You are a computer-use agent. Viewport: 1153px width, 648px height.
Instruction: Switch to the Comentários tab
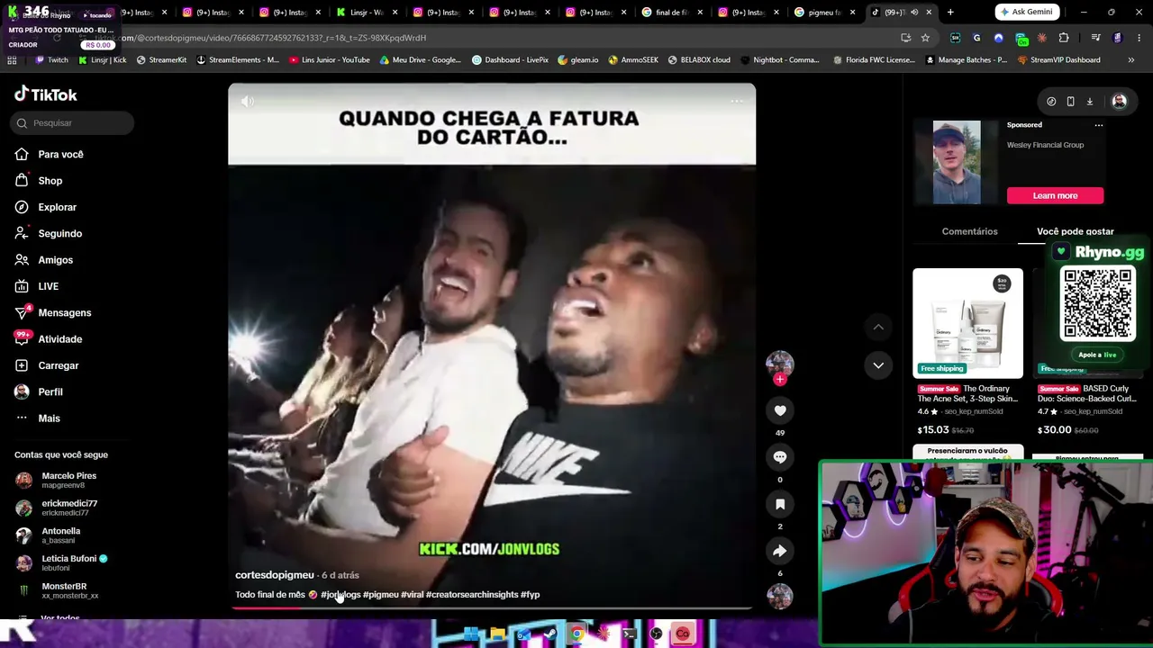(969, 231)
